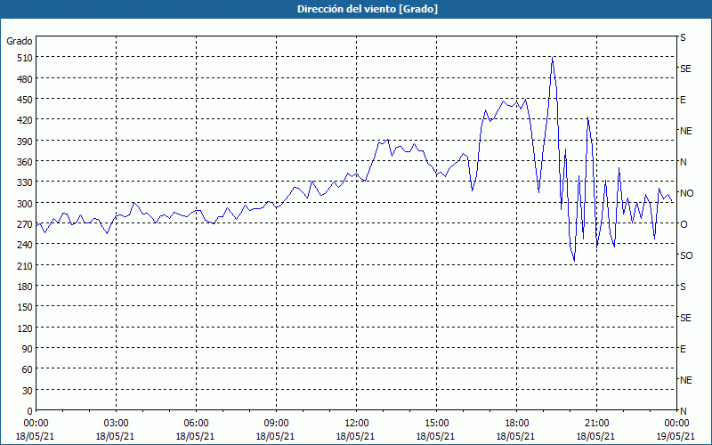
Task: Click the 510 y-axis value
Action: tap(26, 58)
